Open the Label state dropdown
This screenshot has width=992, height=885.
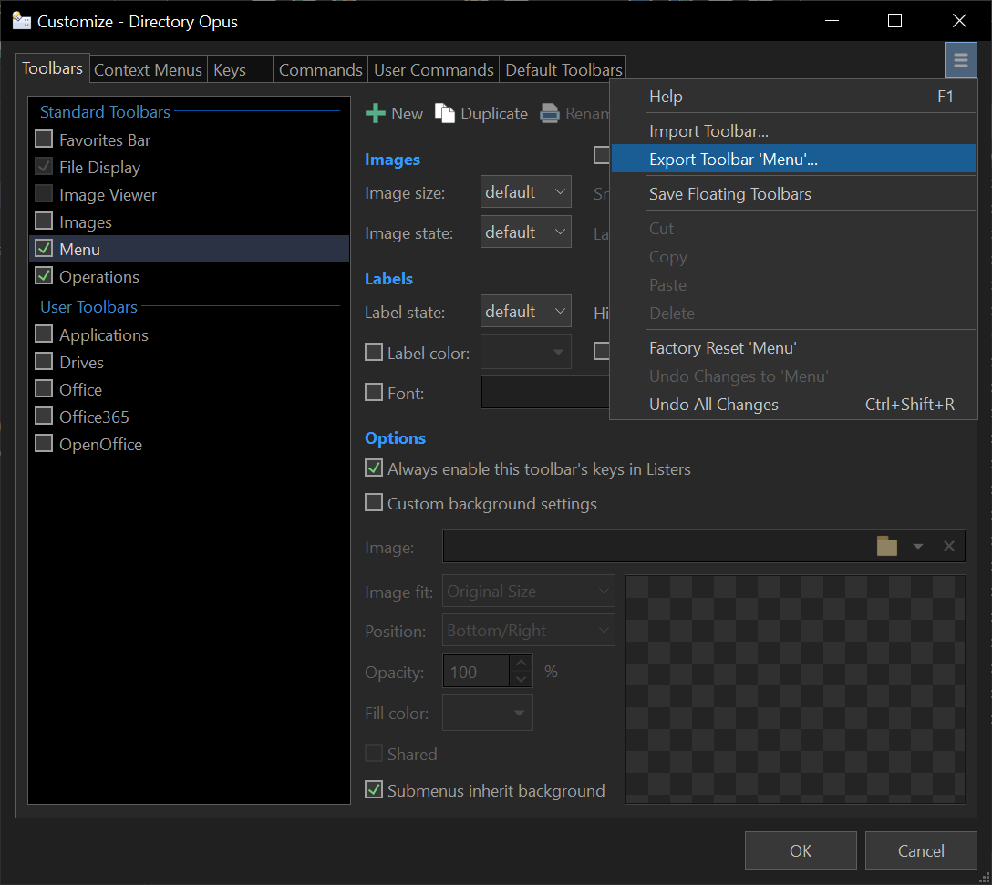point(526,311)
